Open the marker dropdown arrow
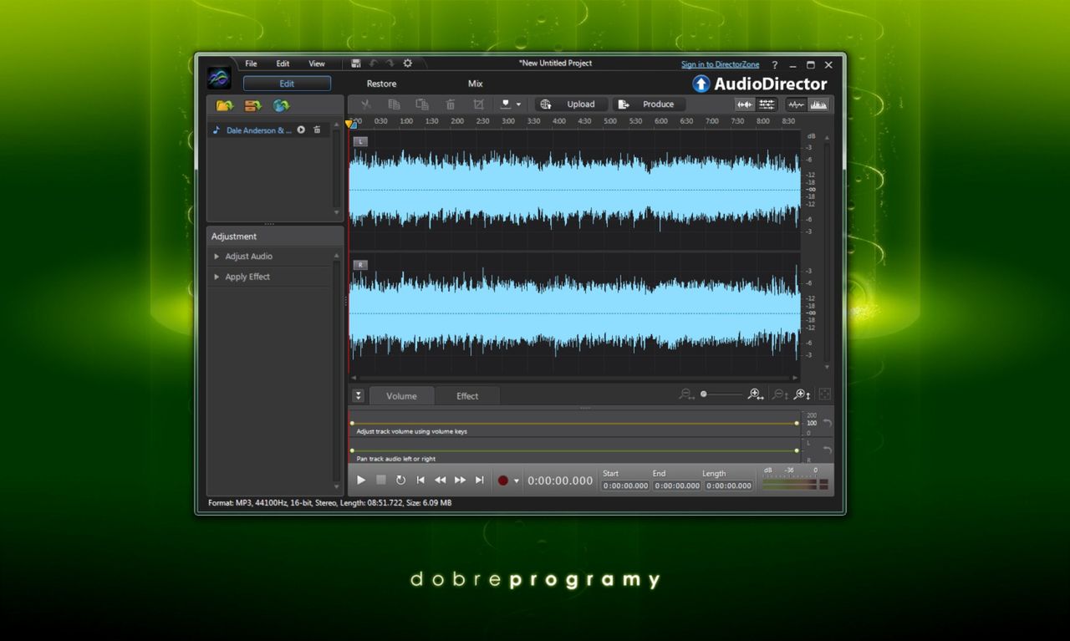This screenshot has width=1070, height=641. (518, 105)
